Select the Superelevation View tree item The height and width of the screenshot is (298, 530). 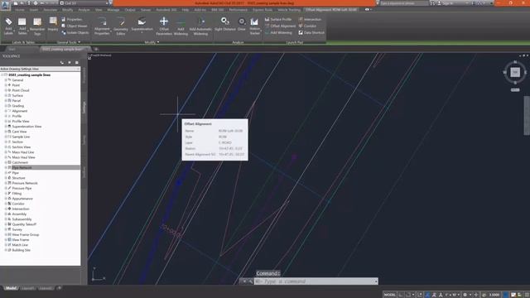[x=26, y=127]
